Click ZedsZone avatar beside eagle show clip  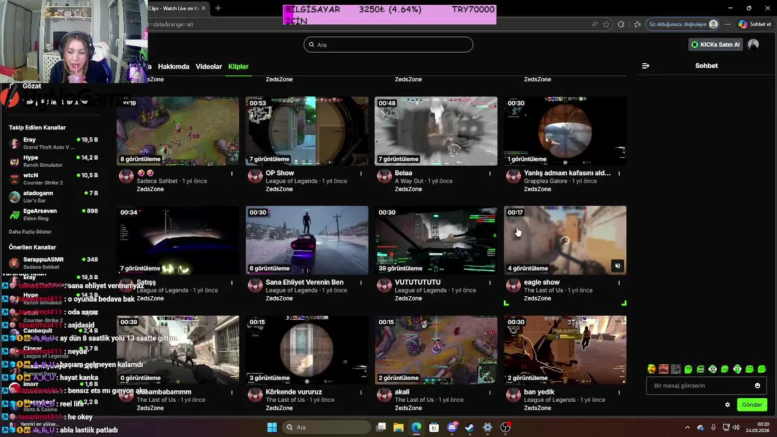coord(514,286)
